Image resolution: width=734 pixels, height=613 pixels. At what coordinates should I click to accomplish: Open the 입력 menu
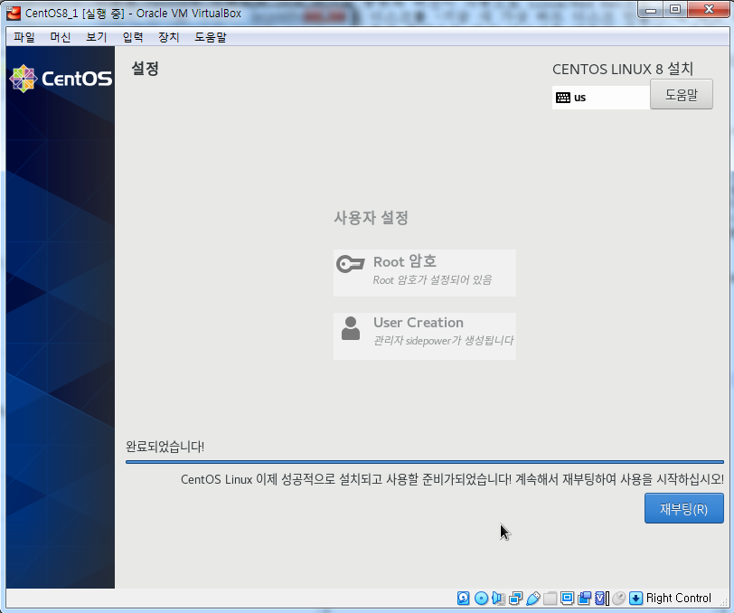coord(133,37)
